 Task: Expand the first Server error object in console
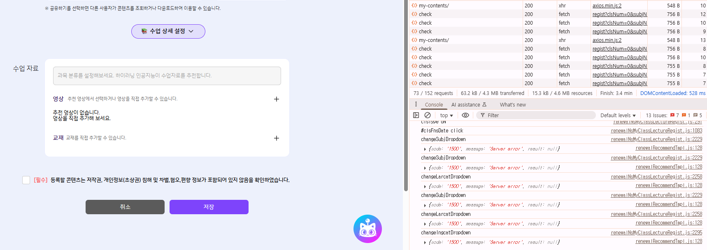click(425, 149)
